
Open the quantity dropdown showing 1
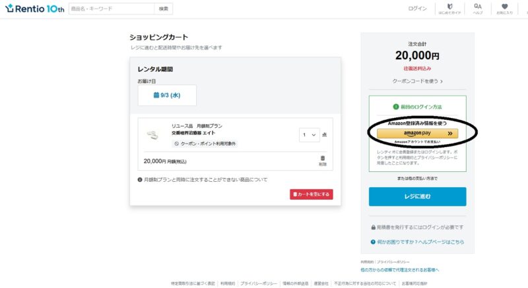point(310,134)
